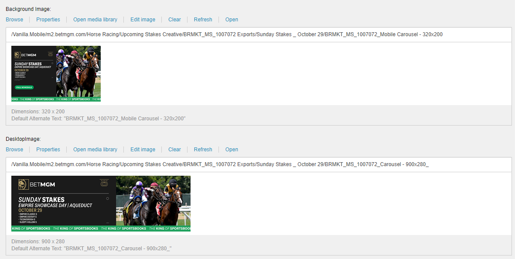Click the 'Dimensions: 900 x 280' text

point(38,242)
